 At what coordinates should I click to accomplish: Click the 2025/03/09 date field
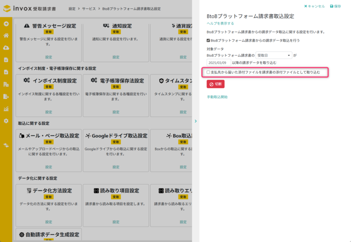coord(218,63)
